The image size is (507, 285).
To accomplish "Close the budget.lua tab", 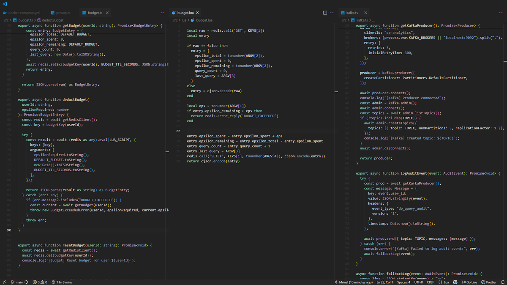I will (x=197, y=13).
